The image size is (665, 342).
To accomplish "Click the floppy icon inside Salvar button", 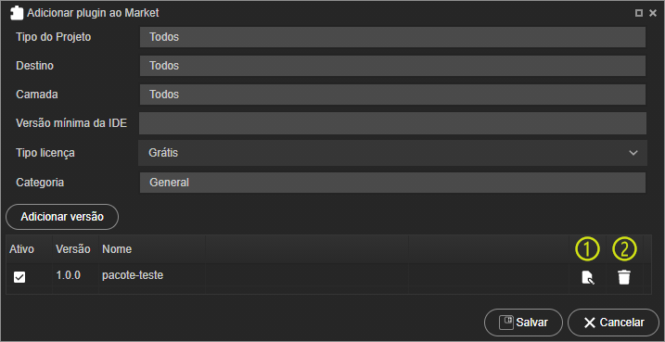I will tap(506, 323).
